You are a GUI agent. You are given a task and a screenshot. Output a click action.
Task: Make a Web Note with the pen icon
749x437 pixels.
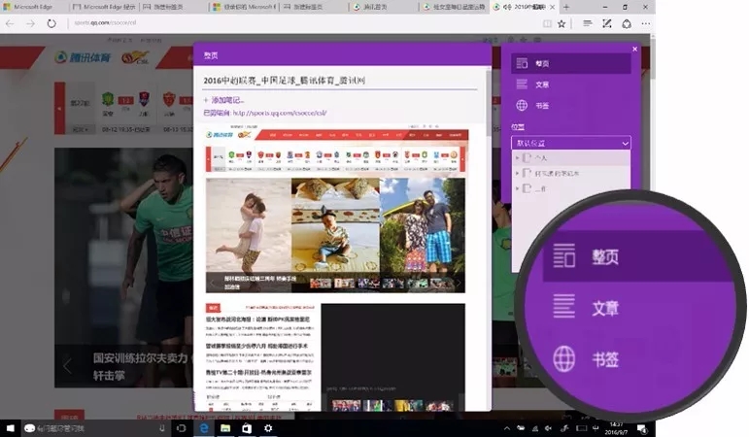(606, 23)
